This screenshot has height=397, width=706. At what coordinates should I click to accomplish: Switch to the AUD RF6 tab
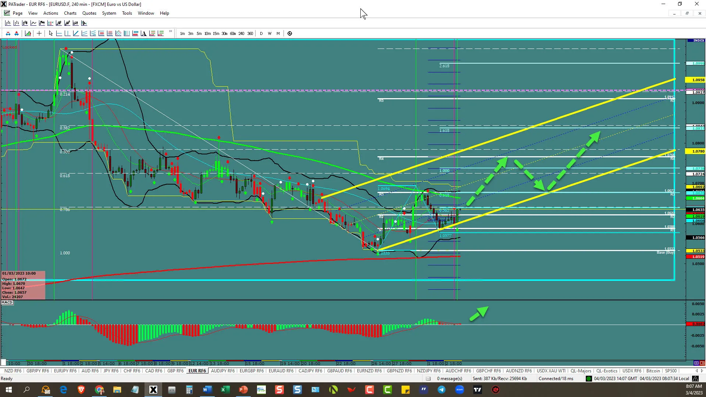(x=90, y=371)
